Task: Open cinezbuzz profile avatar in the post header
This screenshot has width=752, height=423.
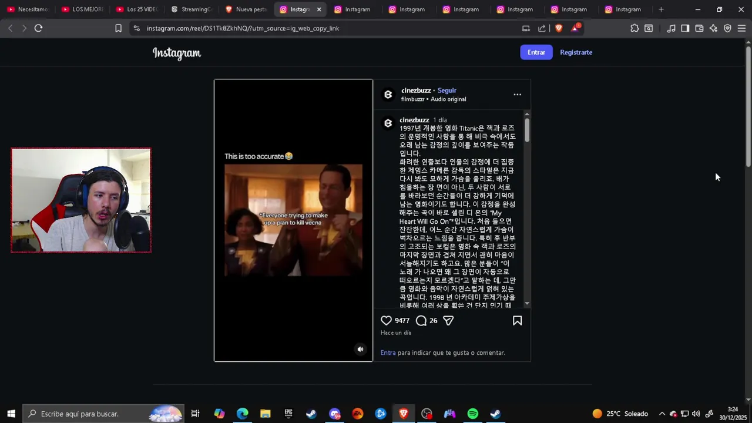Action: point(388,95)
